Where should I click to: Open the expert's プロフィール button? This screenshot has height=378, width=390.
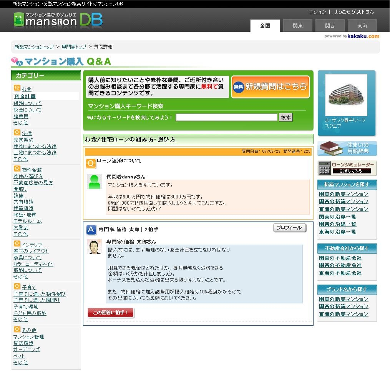click(289, 228)
